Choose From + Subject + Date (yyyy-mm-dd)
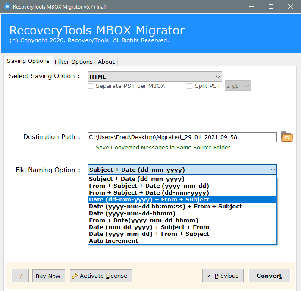 click(x=182, y=186)
